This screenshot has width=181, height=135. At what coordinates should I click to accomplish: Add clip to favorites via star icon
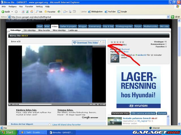[x=49, y=124]
